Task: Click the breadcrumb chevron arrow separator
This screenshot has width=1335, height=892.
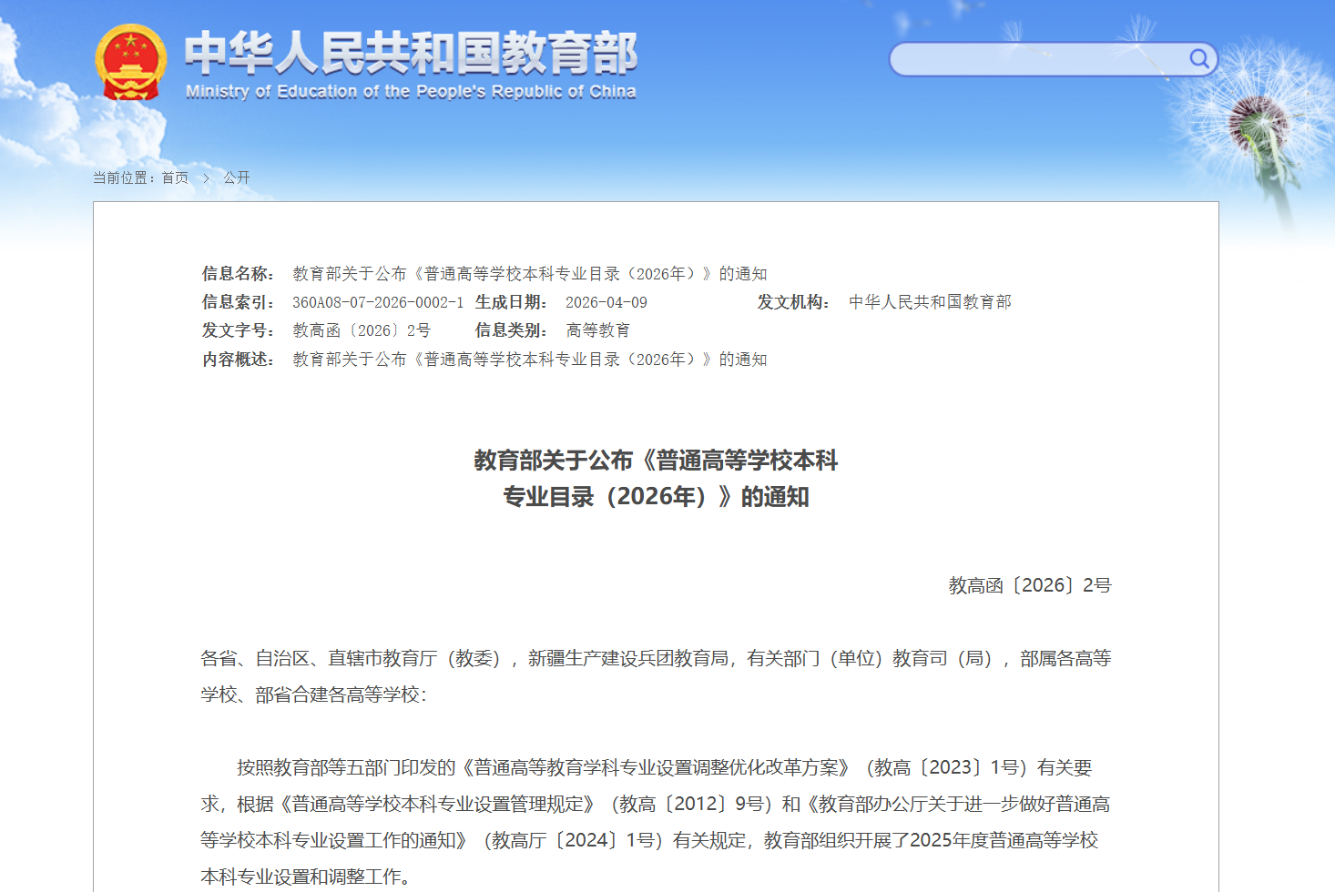Action: pyautogui.click(x=207, y=177)
